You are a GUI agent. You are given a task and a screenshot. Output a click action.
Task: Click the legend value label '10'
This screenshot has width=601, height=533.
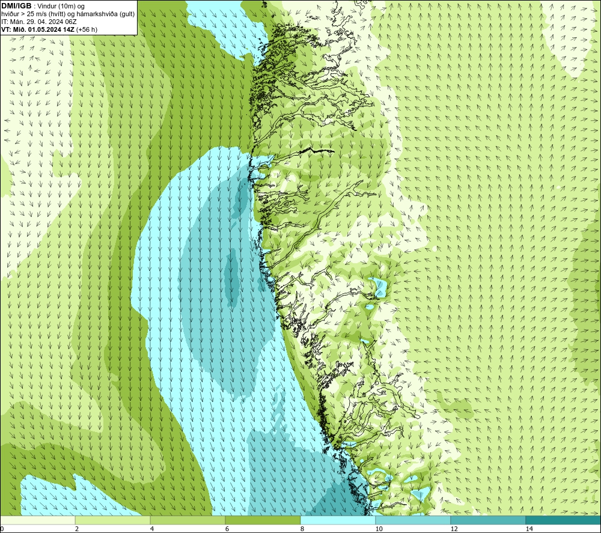(379, 529)
